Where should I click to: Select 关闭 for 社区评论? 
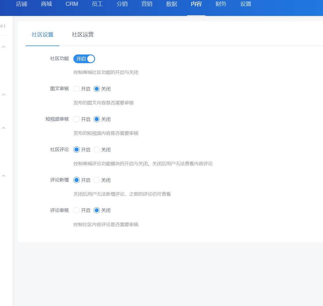(x=97, y=150)
